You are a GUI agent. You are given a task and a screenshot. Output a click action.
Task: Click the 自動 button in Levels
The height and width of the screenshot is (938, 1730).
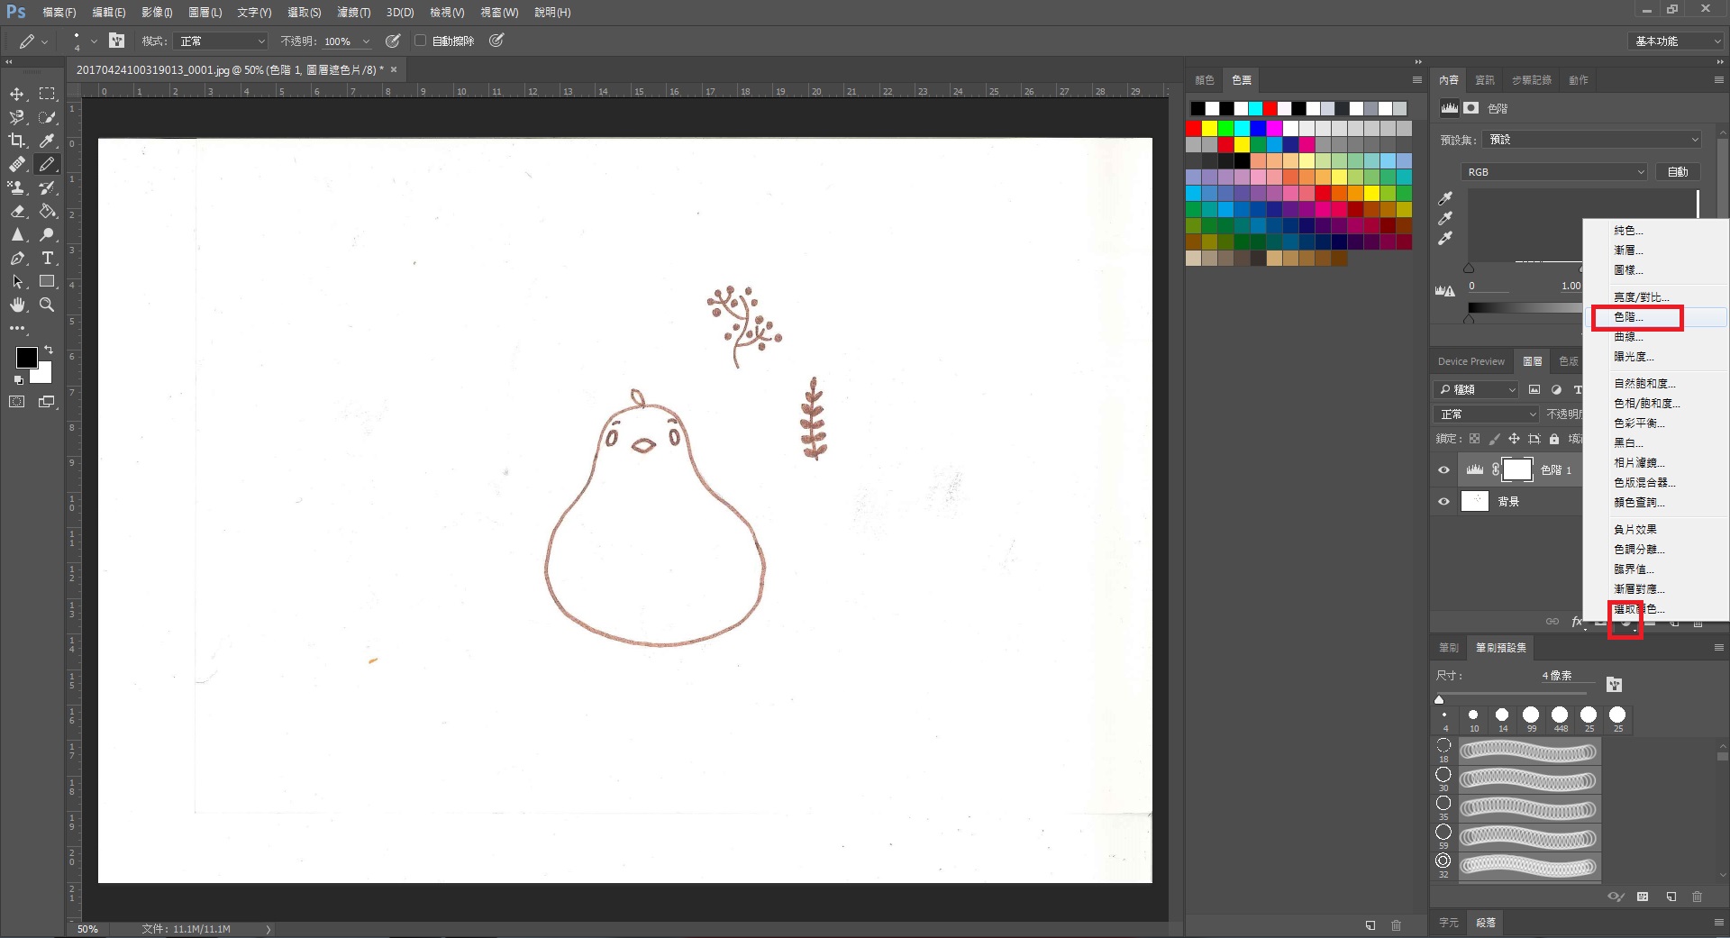click(x=1677, y=172)
